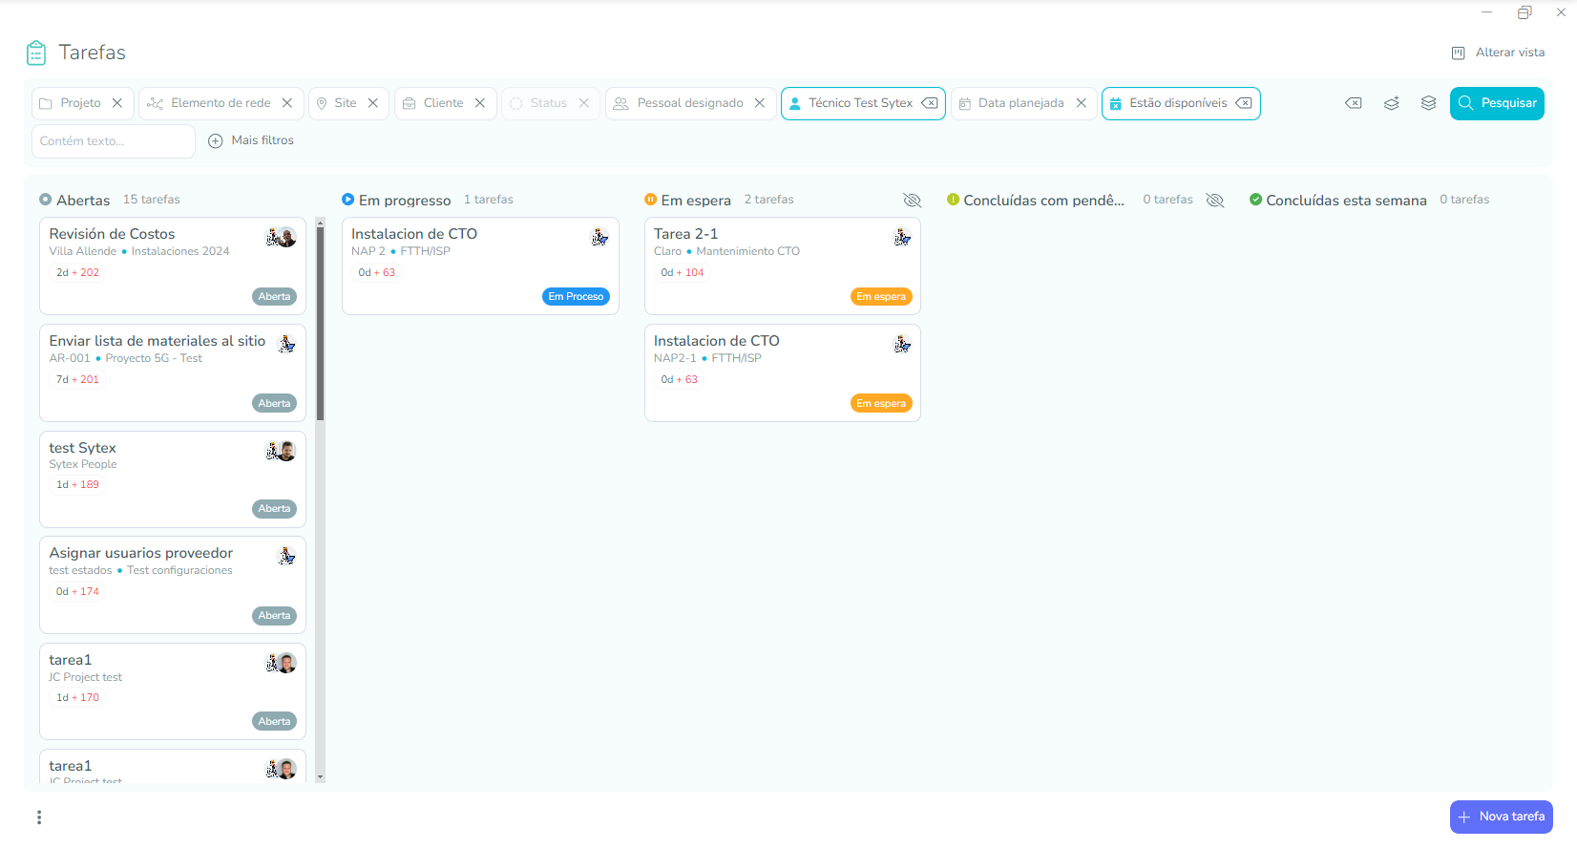This screenshot has height=849, width=1577.
Task: Select the Em espera column header
Action: (x=687, y=201)
